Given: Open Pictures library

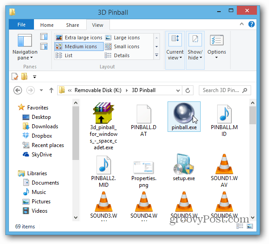Looking at the screenshot, I should coord(37,202).
